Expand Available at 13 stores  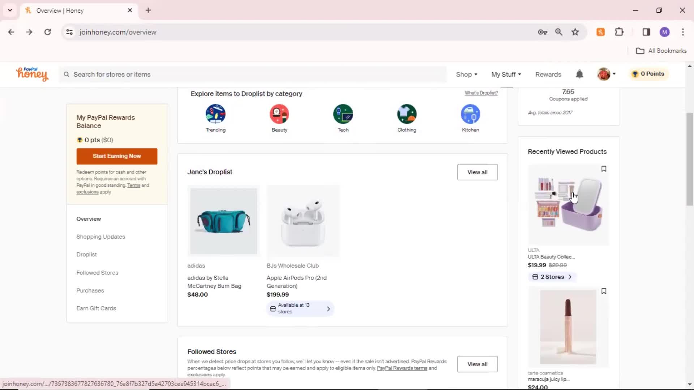click(x=300, y=308)
